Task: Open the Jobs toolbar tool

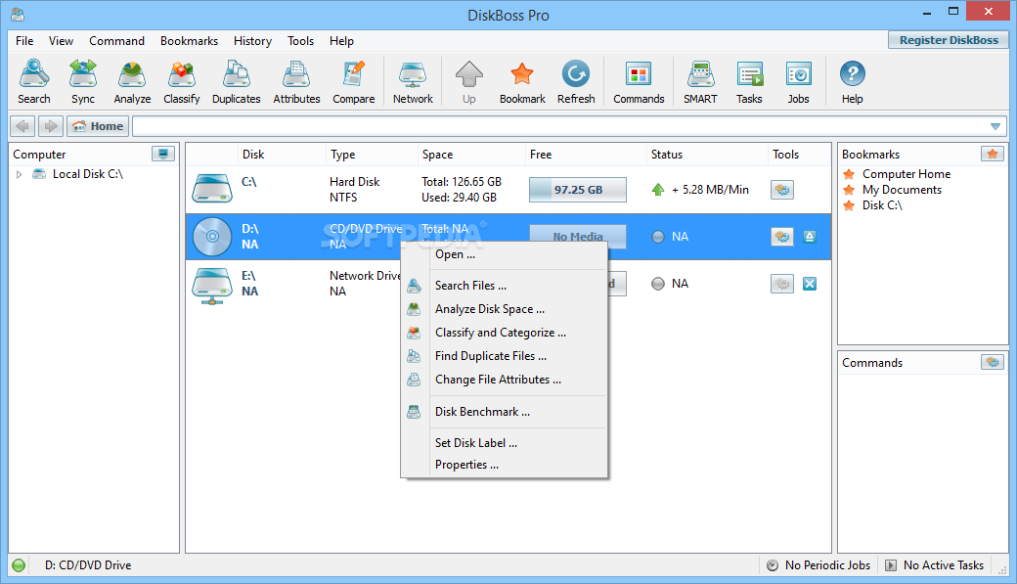Action: point(798,82)
